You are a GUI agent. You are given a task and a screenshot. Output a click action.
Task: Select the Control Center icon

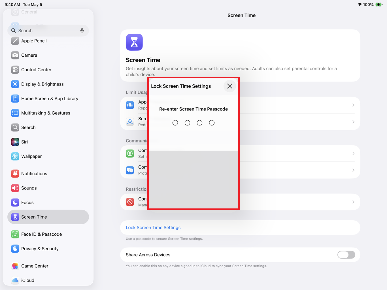[x=15, y=70]
